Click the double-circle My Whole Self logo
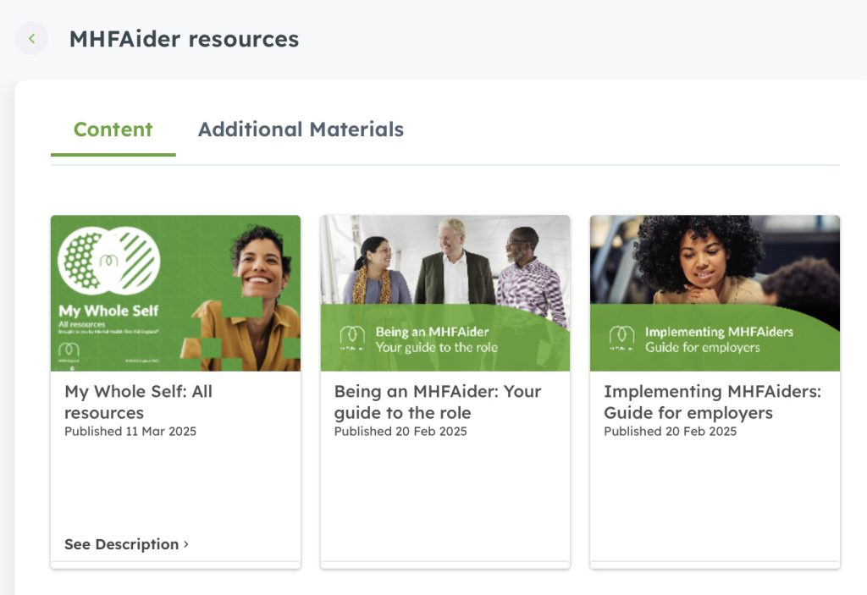The image size is (867, 595). (109, 260)
